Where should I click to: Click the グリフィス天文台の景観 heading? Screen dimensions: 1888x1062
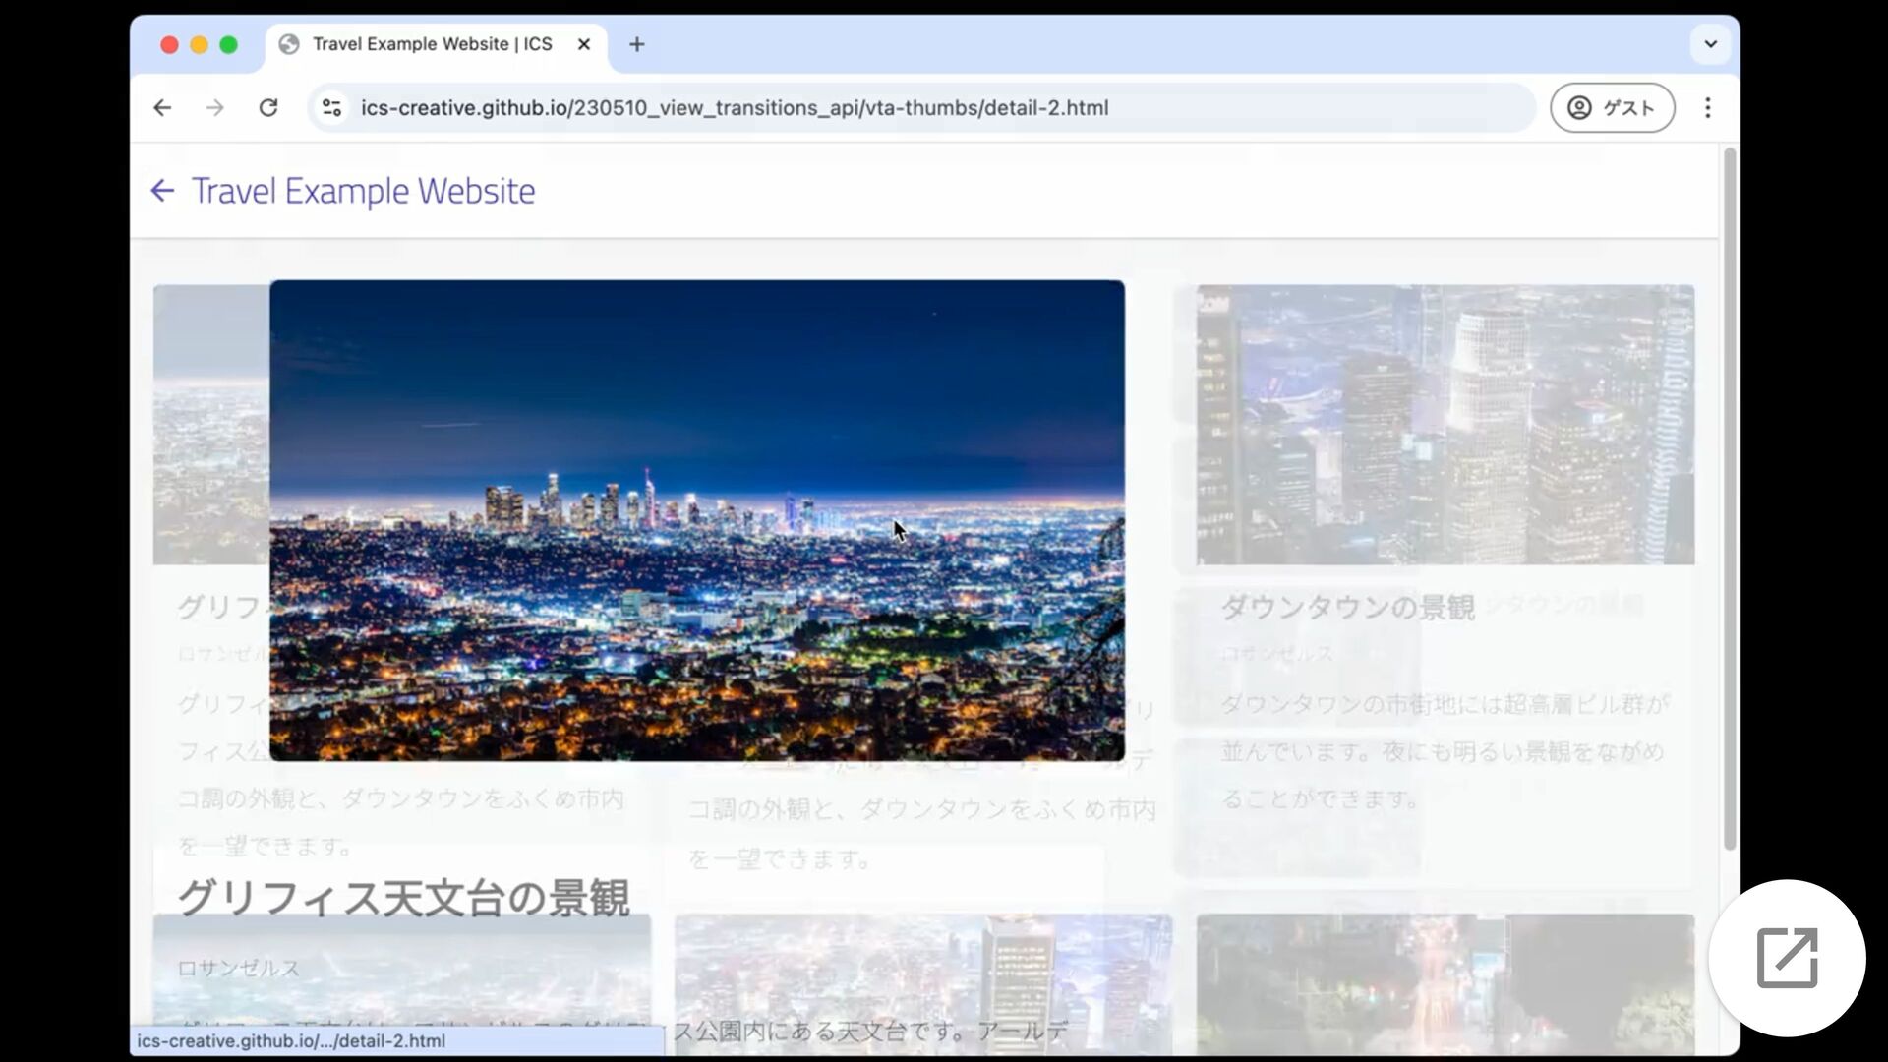pyautogui.click(x=403, y=897)
